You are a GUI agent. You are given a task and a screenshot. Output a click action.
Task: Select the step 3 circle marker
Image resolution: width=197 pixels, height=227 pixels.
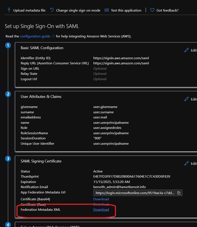tap(8, 159)
